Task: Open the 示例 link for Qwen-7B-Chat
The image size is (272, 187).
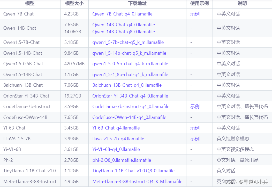Action: tap(195, 14)
